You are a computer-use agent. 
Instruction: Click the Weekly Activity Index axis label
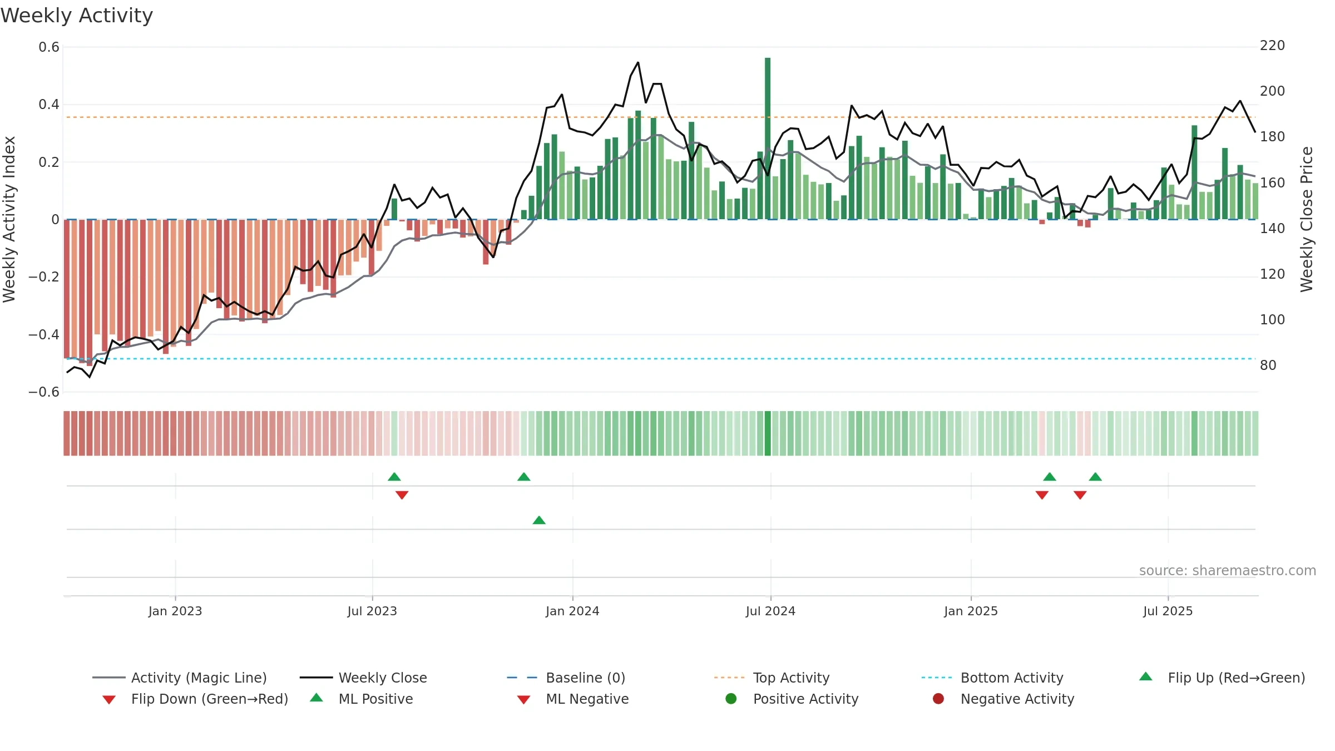9,219
